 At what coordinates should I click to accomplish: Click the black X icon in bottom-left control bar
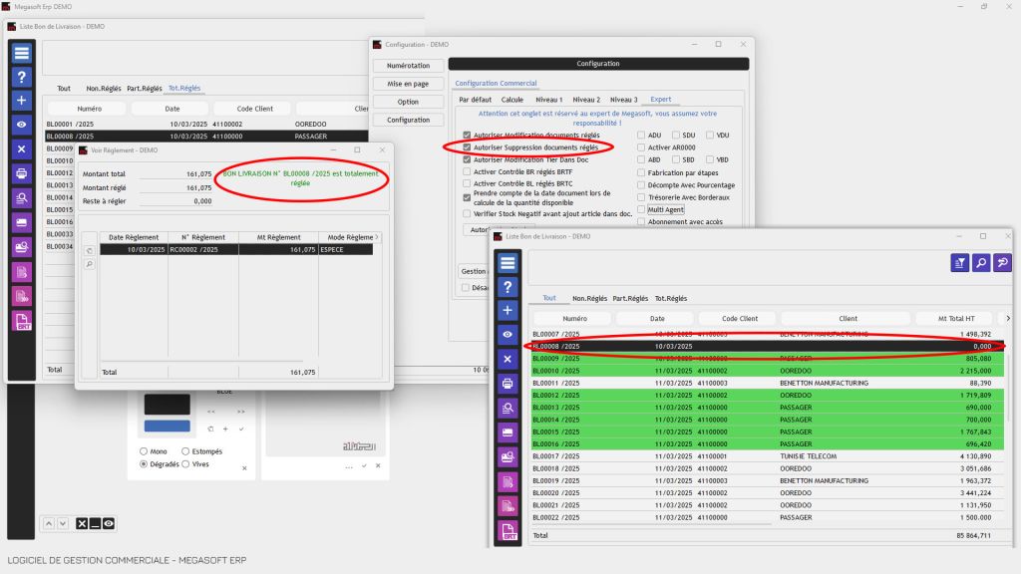tap(82, 523)
